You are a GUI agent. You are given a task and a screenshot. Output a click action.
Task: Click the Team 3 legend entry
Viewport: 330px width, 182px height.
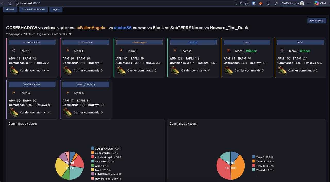[x=263, y=166]
